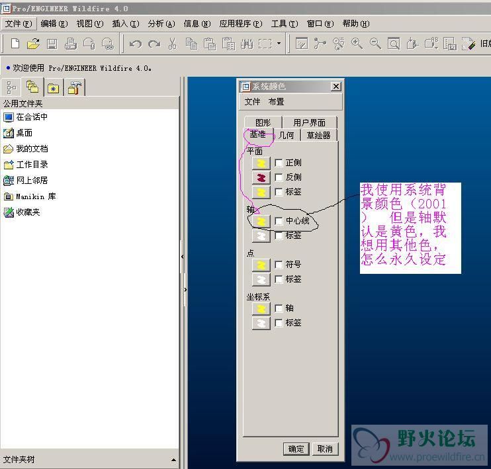Toggle the plane 标签 checkbox

[x=279, y=192]
